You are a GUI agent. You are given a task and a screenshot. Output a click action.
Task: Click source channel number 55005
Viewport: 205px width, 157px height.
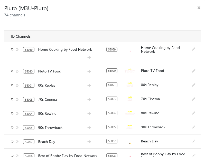click(x=29, y=128)
